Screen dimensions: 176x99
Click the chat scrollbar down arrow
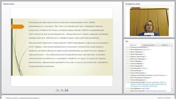[x=172, y=91]
